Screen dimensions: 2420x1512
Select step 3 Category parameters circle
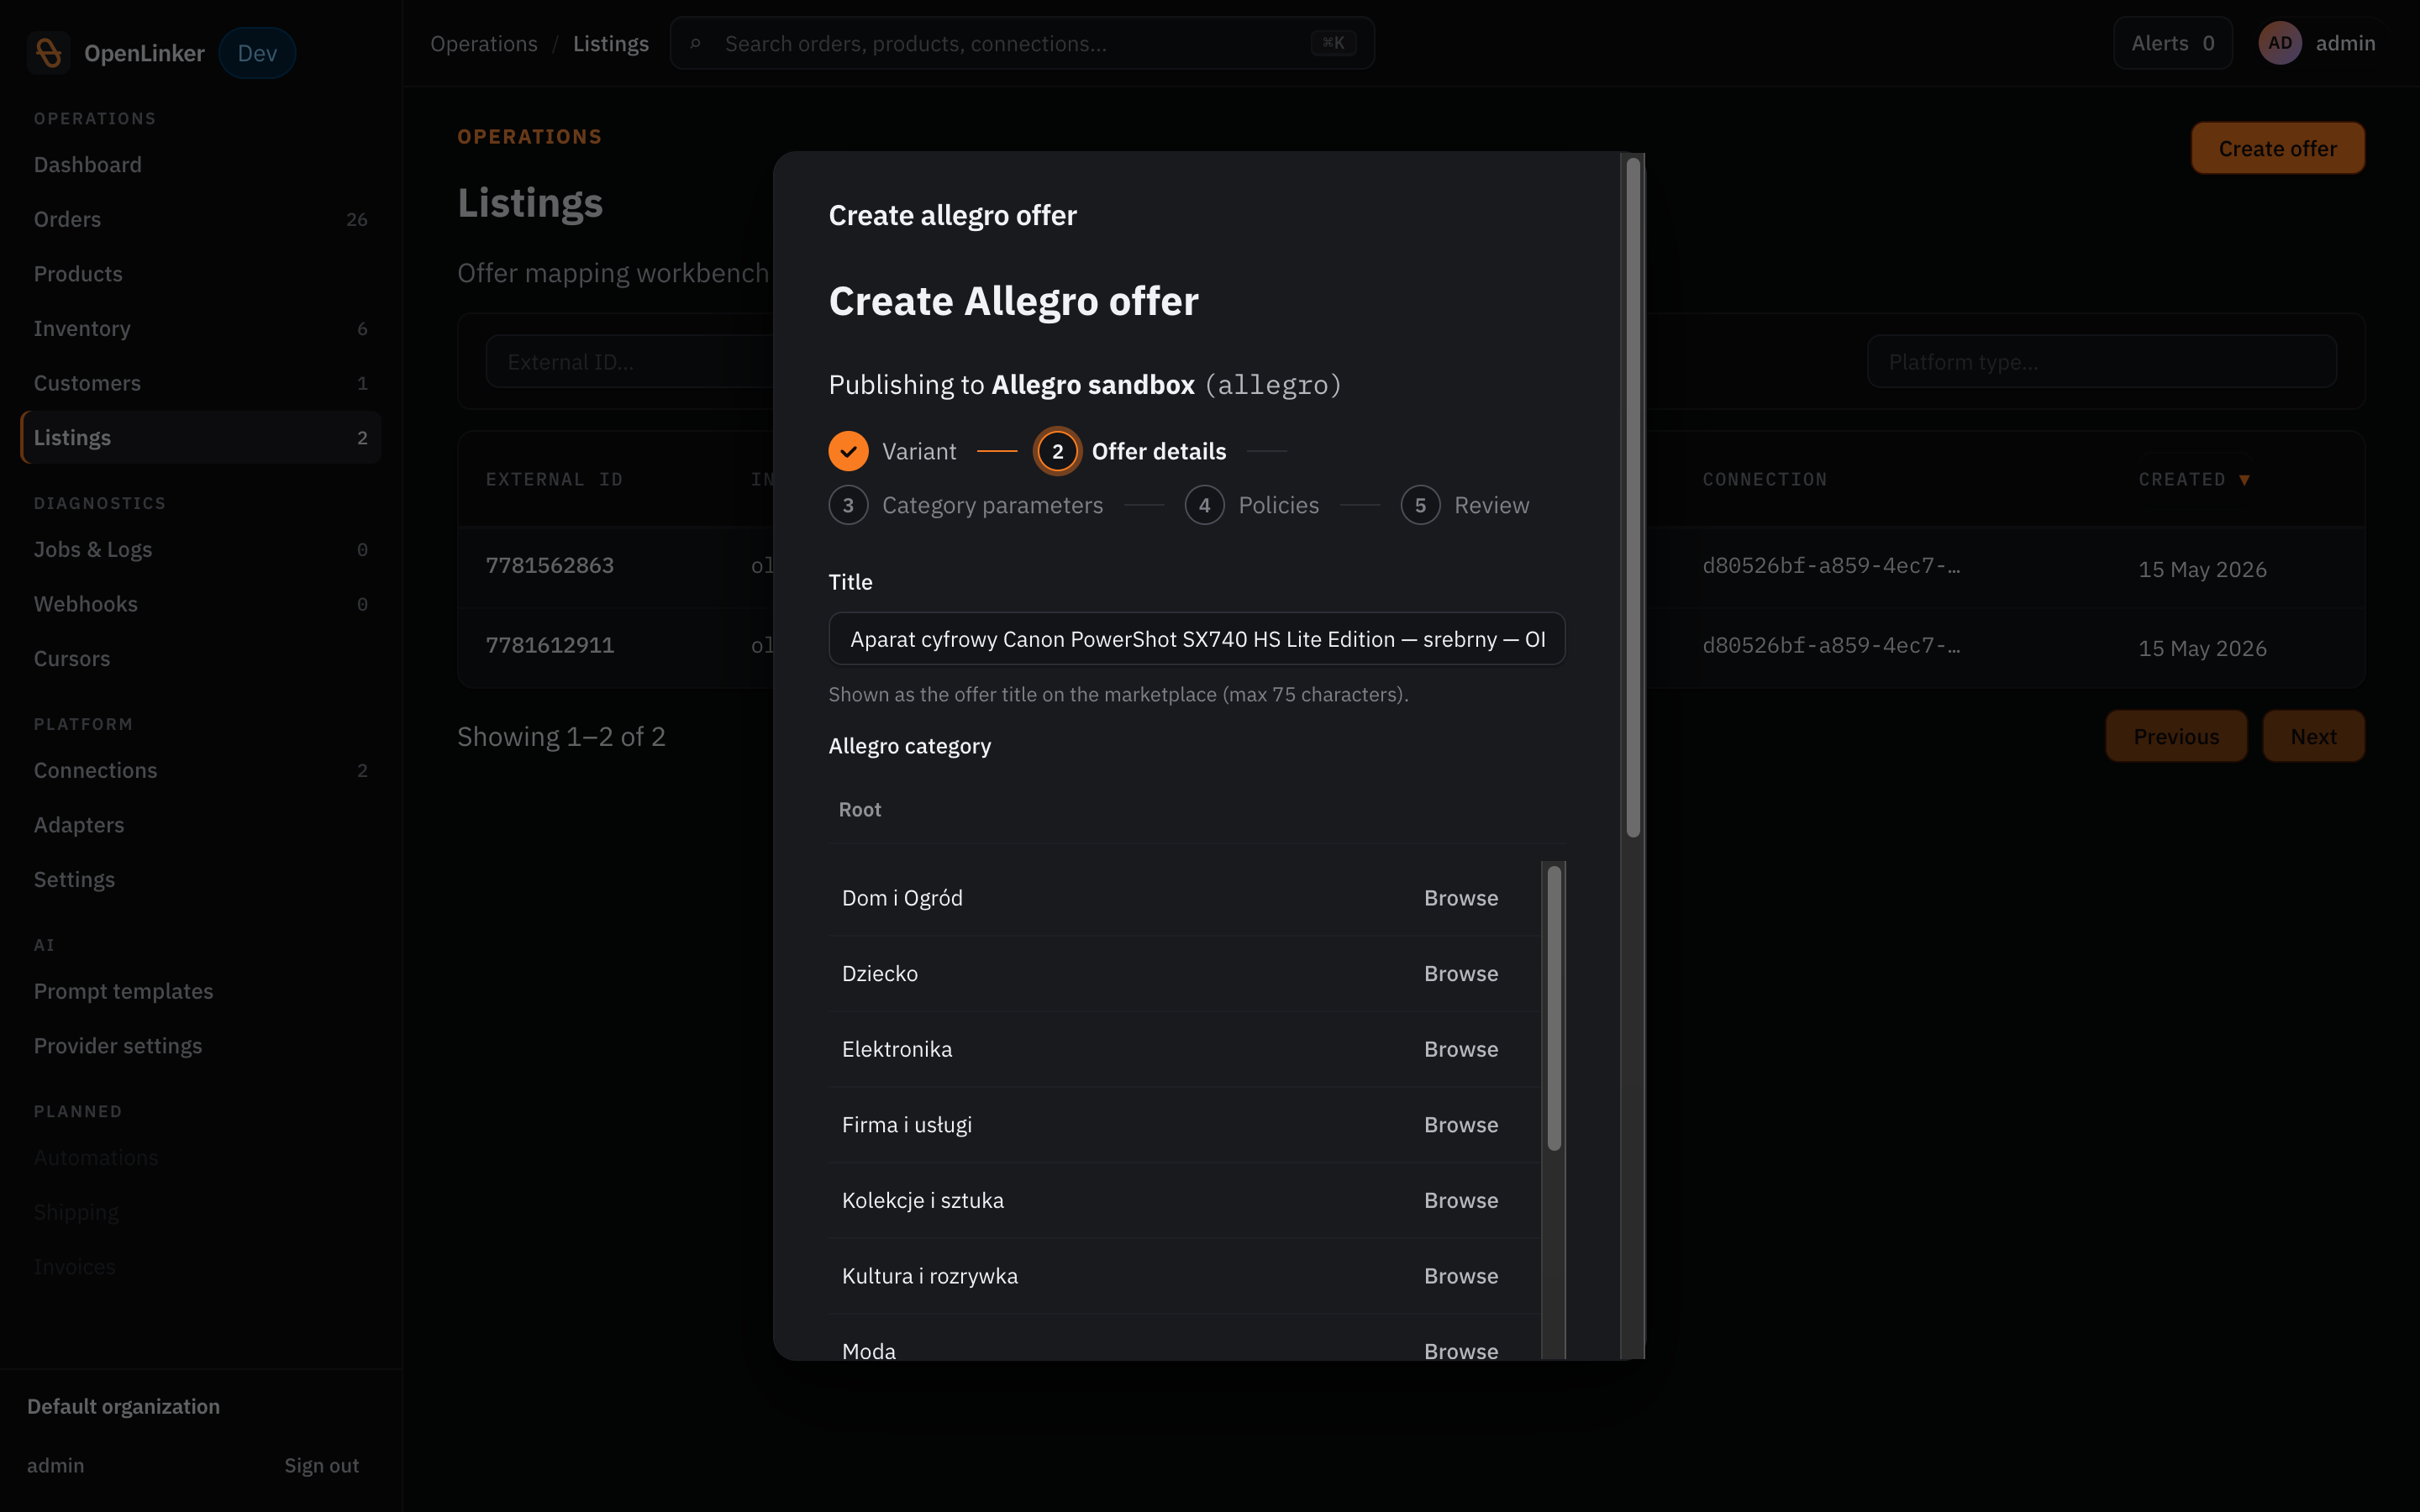point(848,505)
